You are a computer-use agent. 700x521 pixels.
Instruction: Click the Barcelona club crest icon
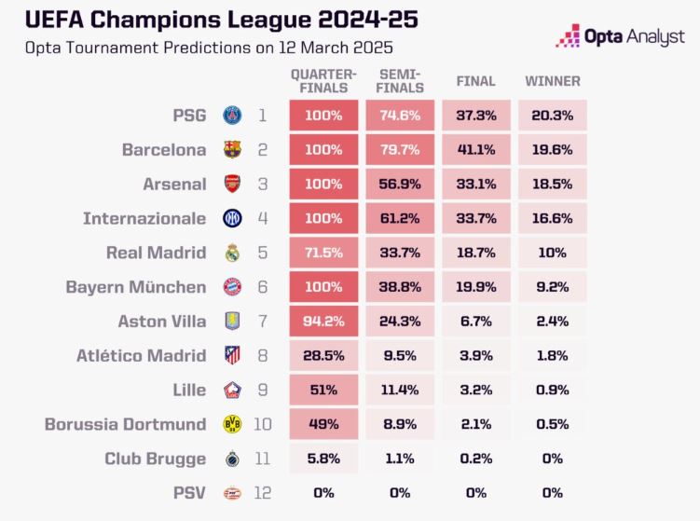(x=231, y=150)
